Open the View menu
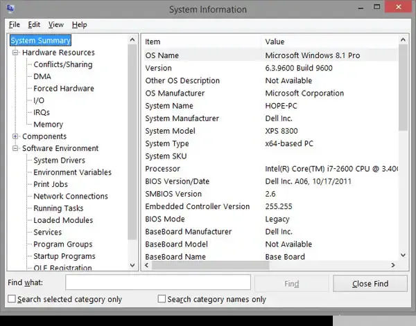The width and height of the screenshot is (416, 326). [55, 25]
